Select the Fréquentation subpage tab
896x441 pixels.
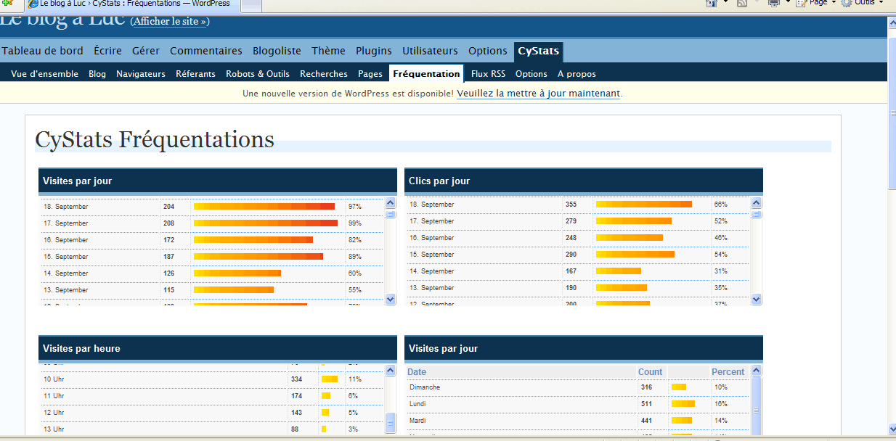(426, 73)
